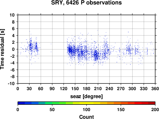This screenshot has height=119, width=159.
Task: Select the dark blue end of the colorbar
Action: (x=21, y=103)
